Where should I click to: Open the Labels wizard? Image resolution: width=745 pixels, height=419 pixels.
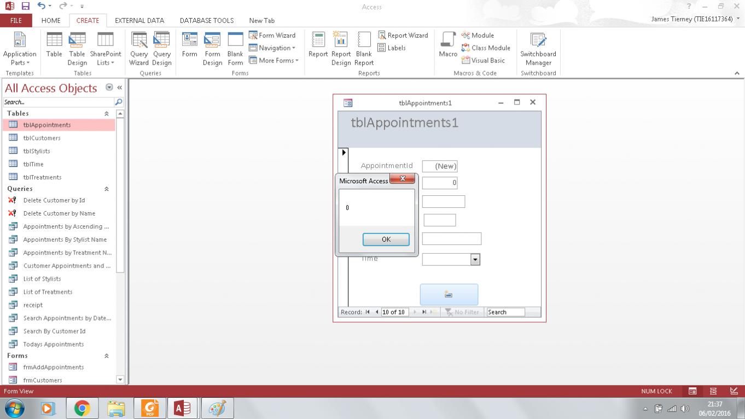392,48
